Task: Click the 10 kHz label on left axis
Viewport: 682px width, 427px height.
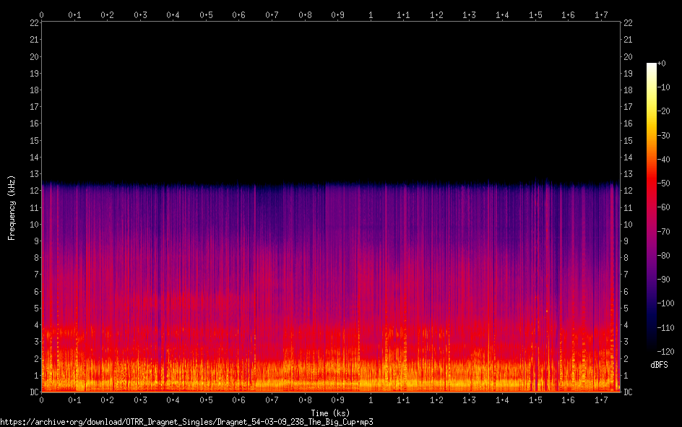Action: (x=32, y=225)
